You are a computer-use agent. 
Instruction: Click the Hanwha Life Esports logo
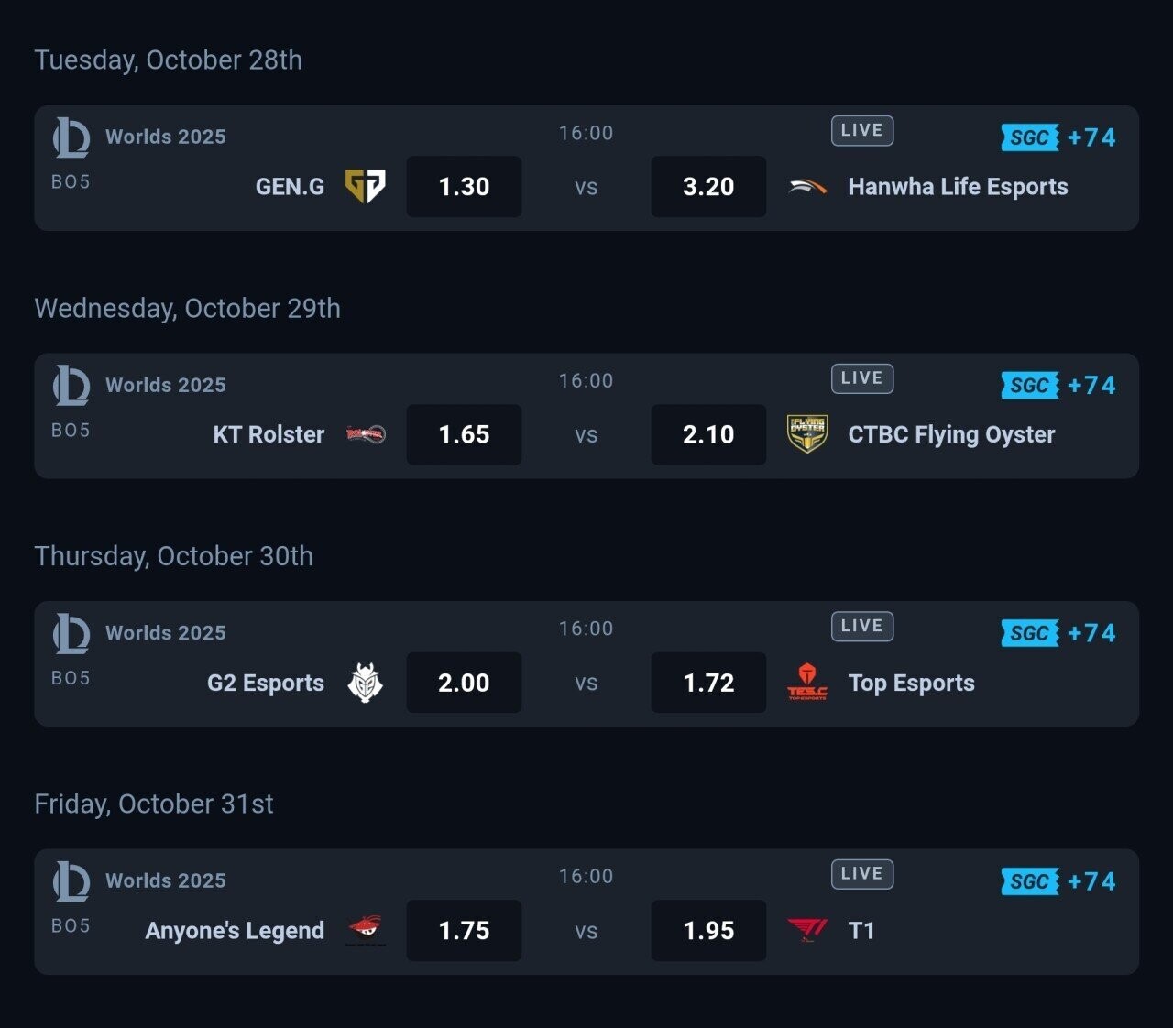807,187
